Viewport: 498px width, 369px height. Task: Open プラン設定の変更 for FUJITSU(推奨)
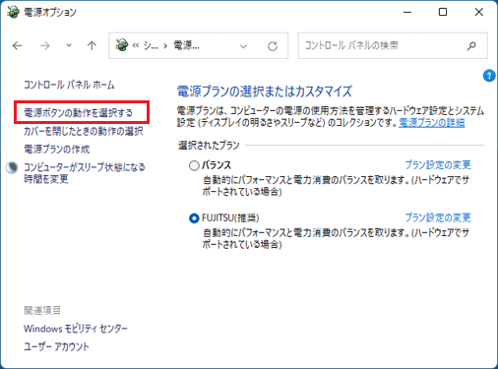pyautogui.click(x=438, y=217)
